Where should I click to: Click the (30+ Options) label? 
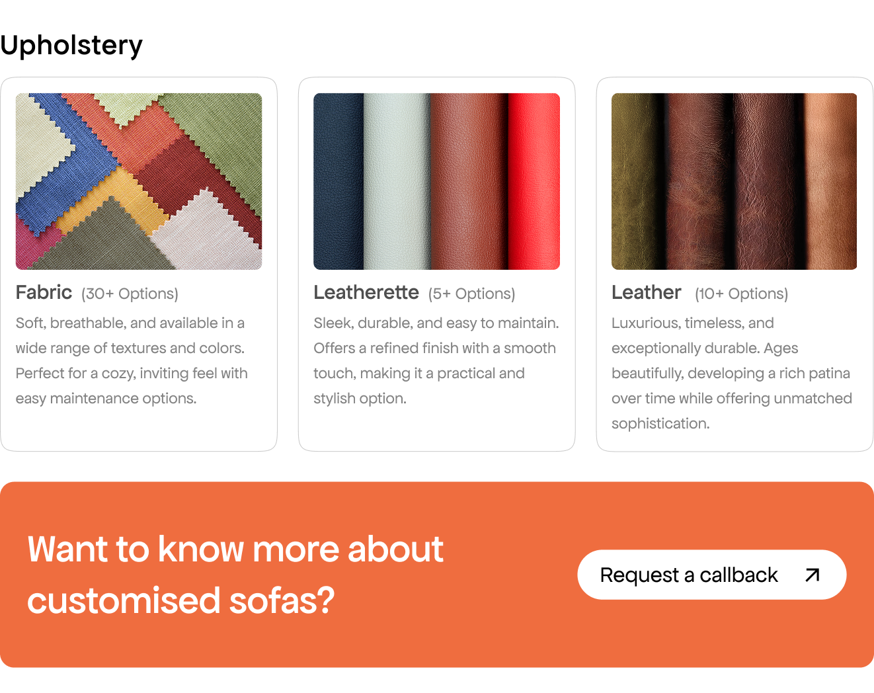[130, 294]
